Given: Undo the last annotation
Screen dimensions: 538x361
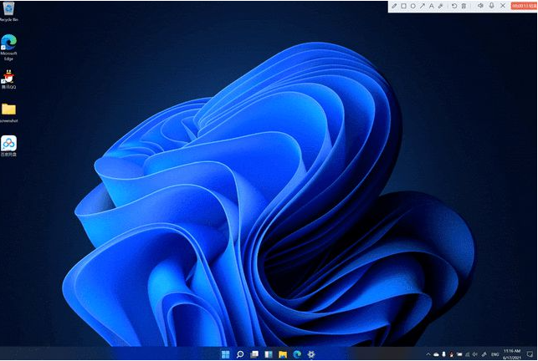Looking at the screenshot, I should coord(454,6).
